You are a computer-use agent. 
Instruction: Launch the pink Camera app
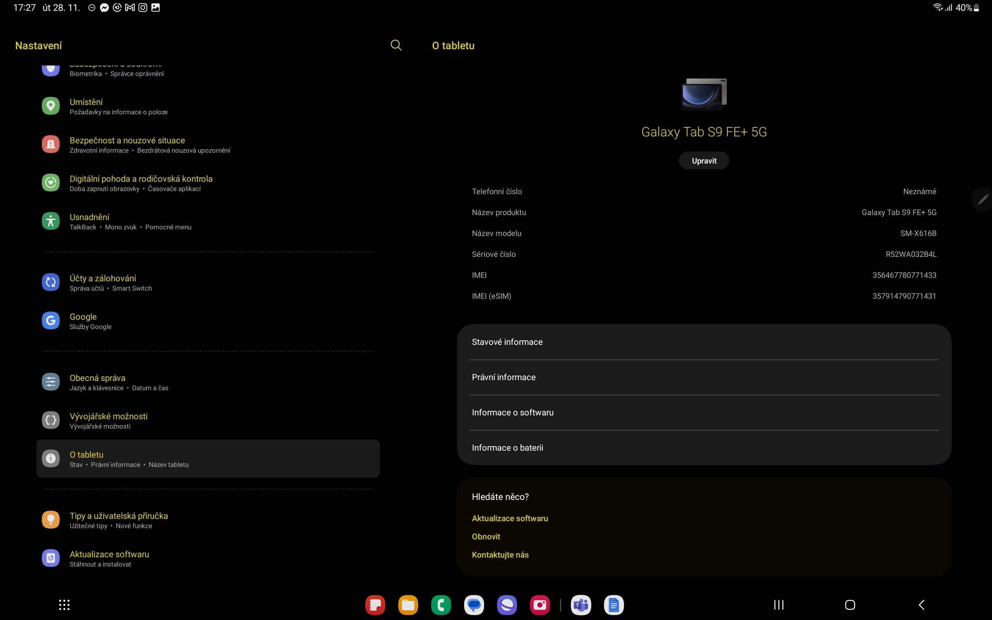pyautogui.click(x=540, y=605)
